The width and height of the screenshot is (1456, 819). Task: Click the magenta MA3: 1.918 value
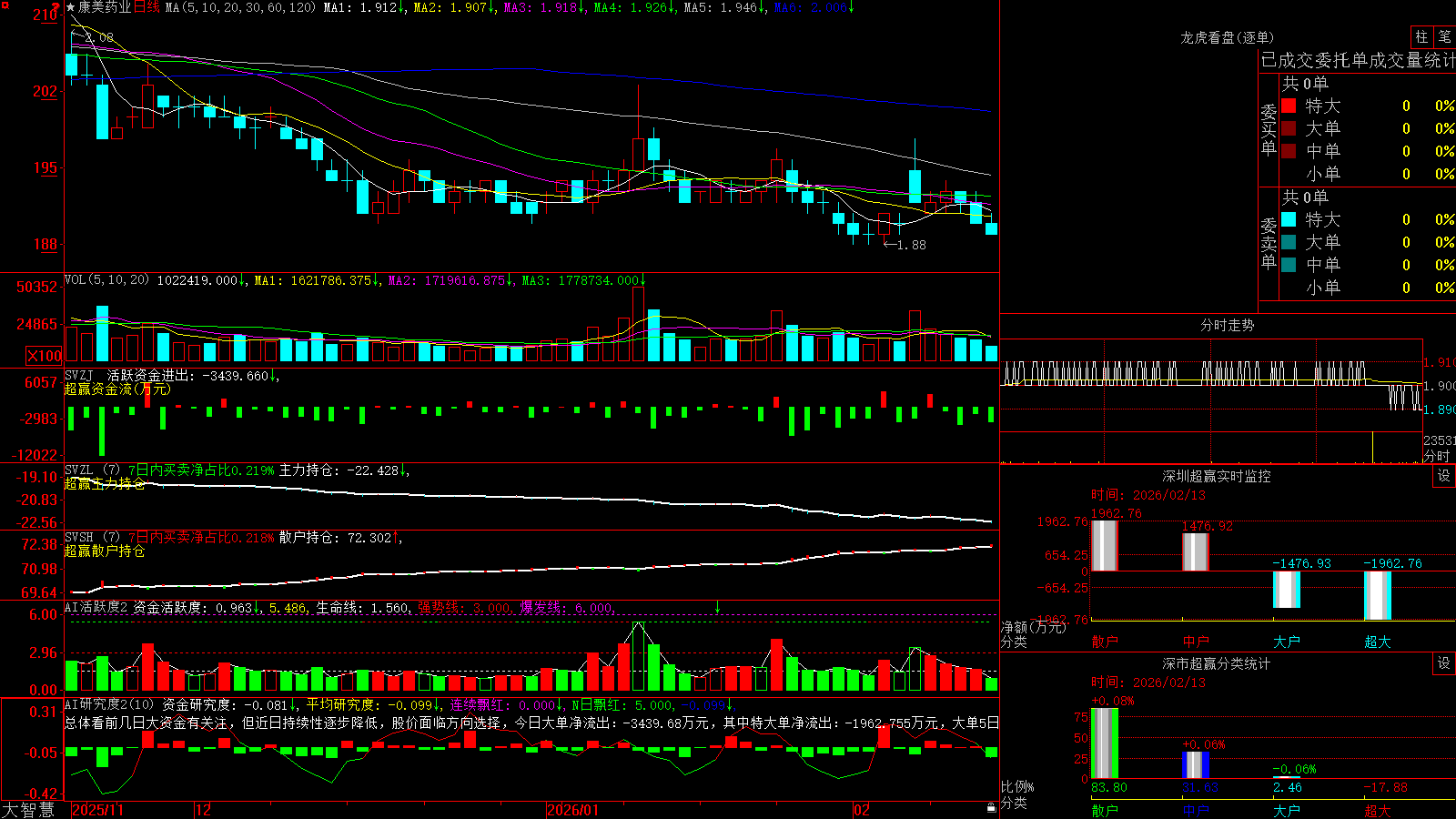544,7
